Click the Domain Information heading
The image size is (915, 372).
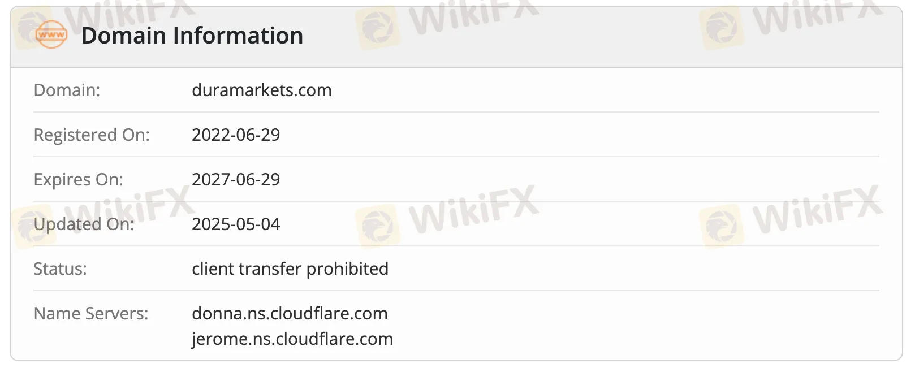(x=192, y=36)
